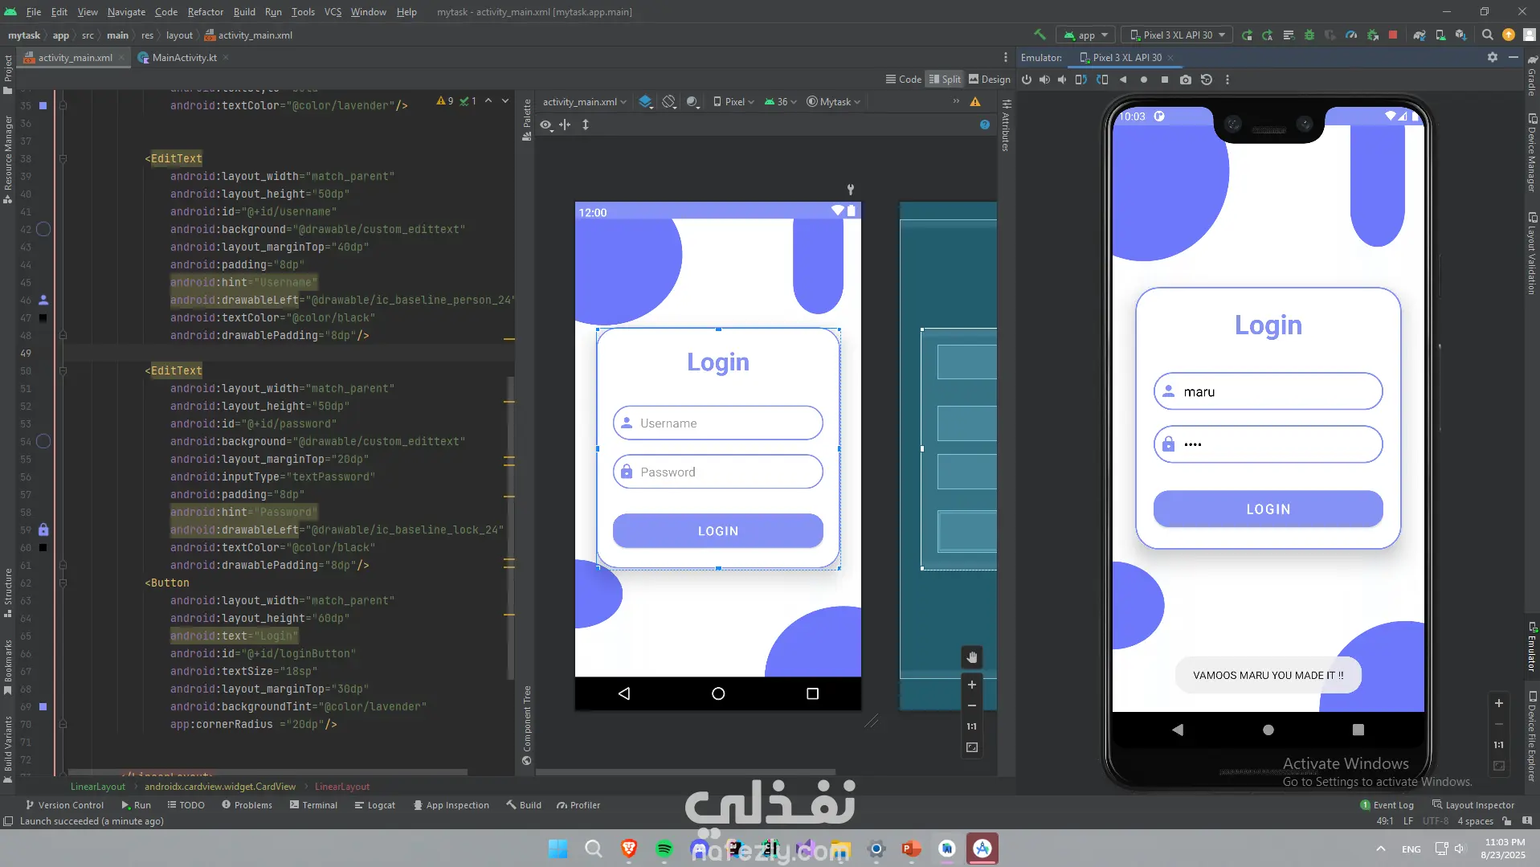
Task: Select the activity_main.xml editor tab
Action: [75, 57]
